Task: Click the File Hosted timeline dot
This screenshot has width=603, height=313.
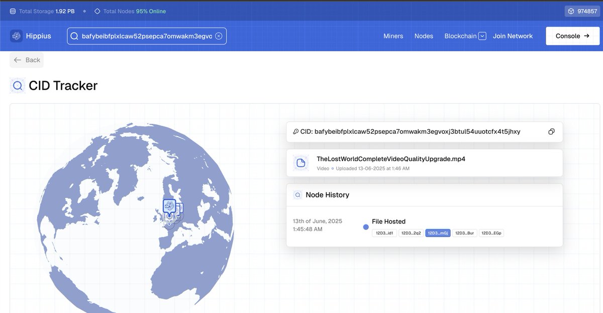Action: click(x=366, y=227)
